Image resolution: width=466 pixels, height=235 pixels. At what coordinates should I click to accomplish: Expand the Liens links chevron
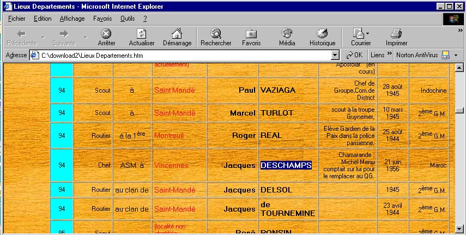[x=390, y=55]
